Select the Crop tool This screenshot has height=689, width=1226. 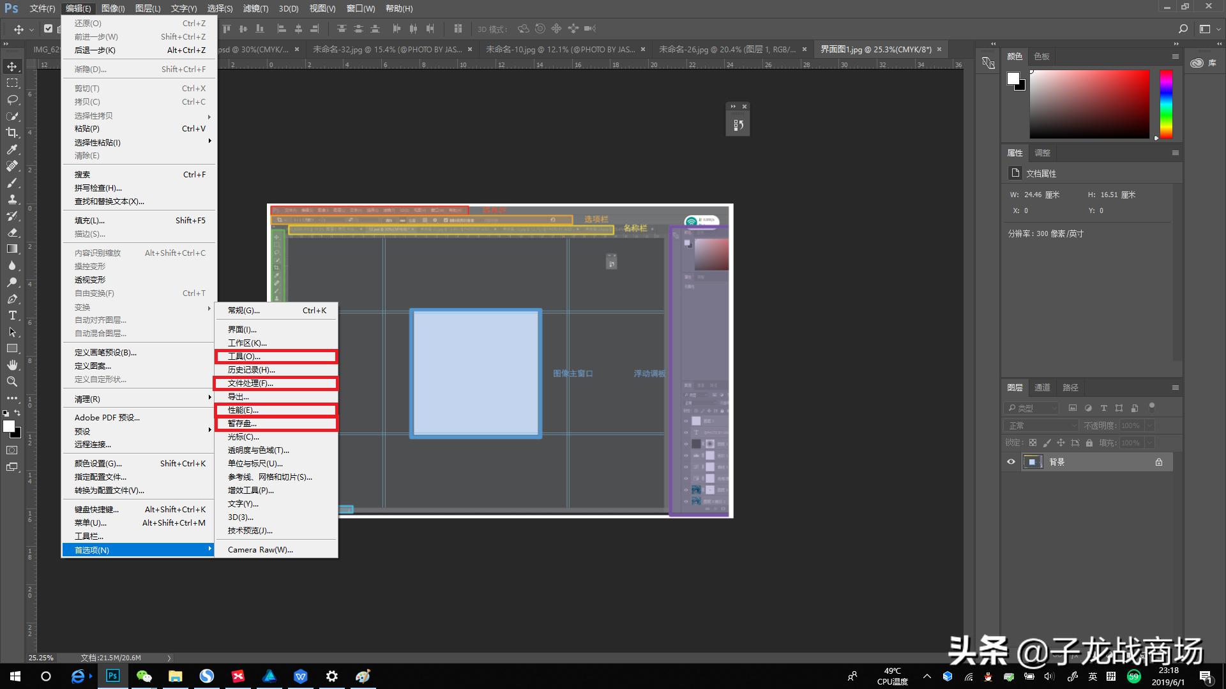tap(12, 133)
